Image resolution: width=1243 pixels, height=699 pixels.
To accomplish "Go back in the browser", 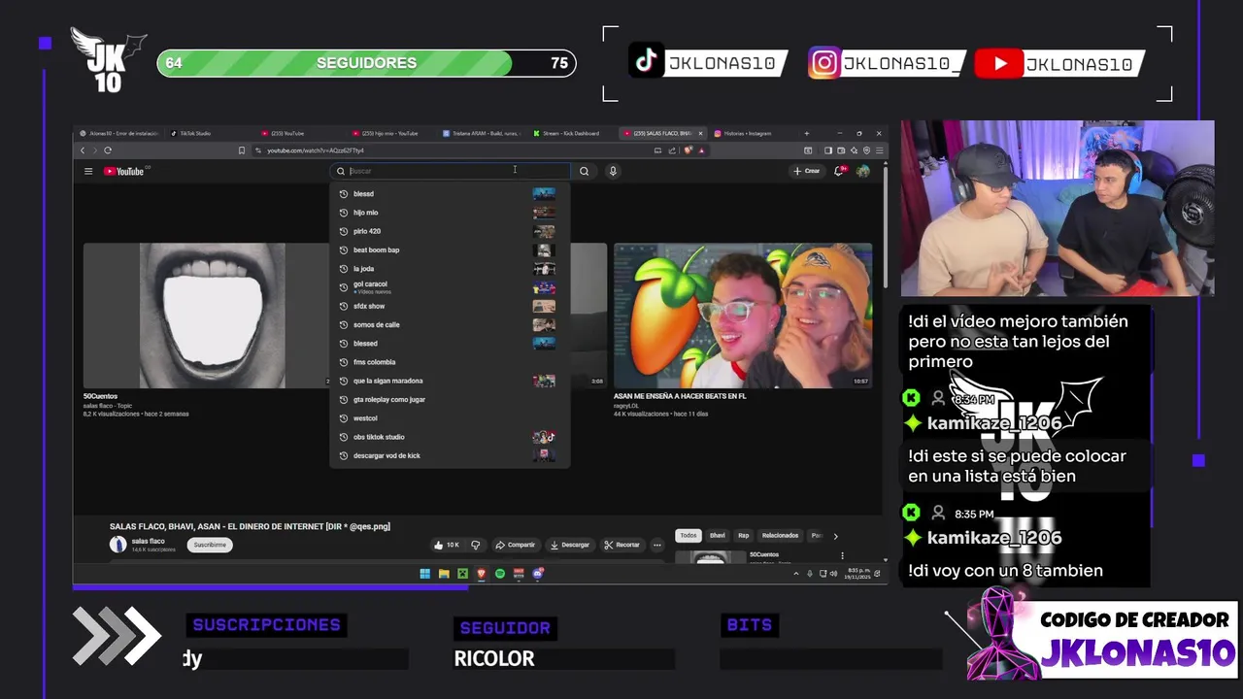I will tap(83, 150).
